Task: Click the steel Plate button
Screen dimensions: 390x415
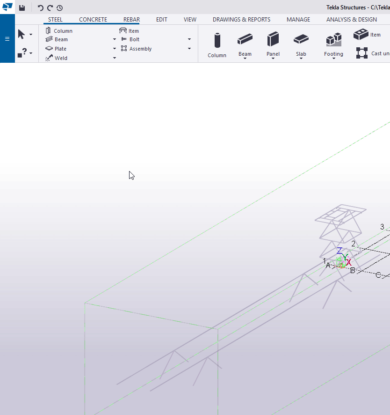Action: 56,49
